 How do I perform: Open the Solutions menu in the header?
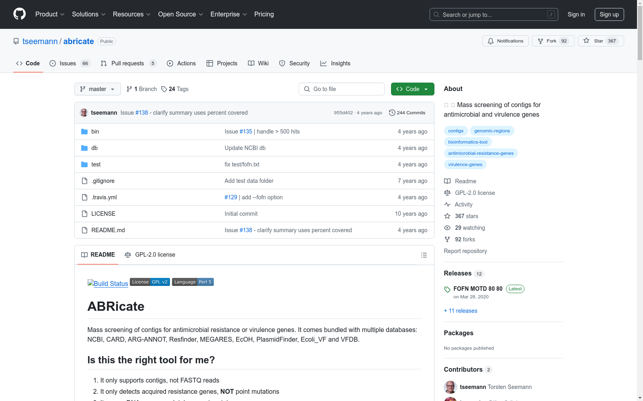pyautogui.click(x=88, y=14)
